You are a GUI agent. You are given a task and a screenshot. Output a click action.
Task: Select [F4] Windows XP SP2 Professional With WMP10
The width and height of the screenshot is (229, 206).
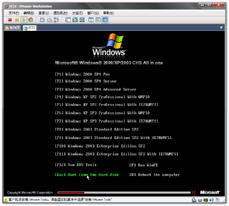[102, 97]
